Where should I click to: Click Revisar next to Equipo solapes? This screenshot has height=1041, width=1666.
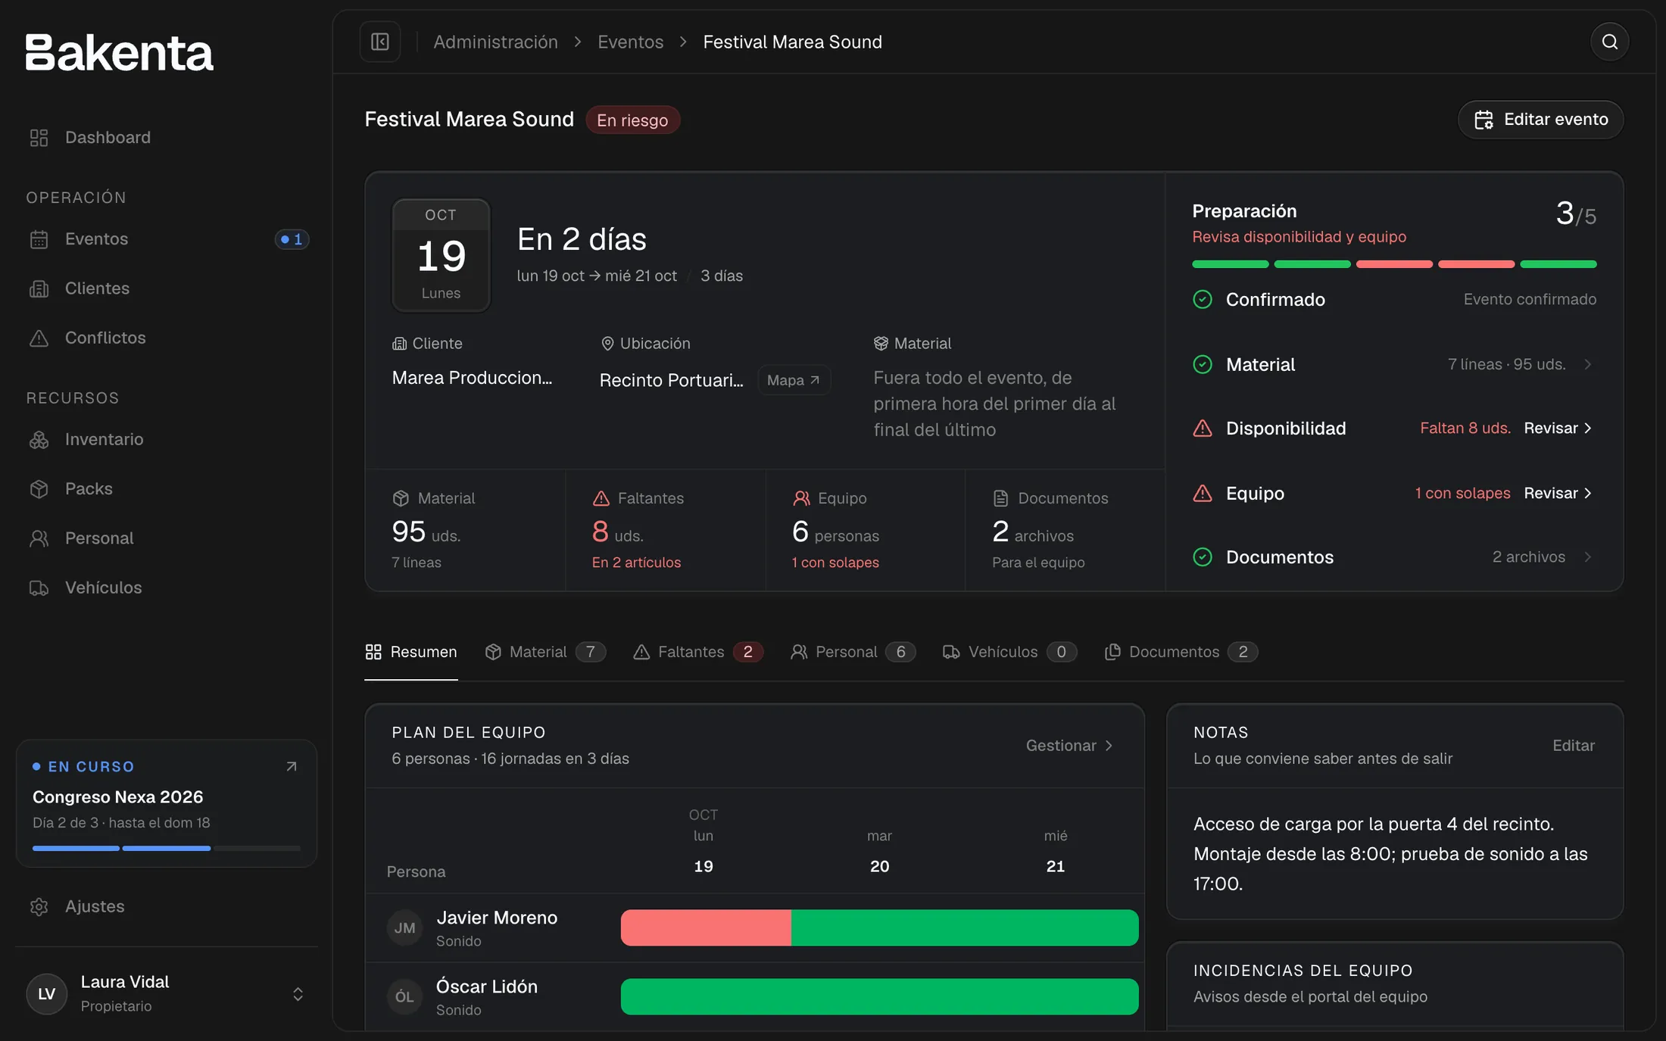click(1558, 493)
